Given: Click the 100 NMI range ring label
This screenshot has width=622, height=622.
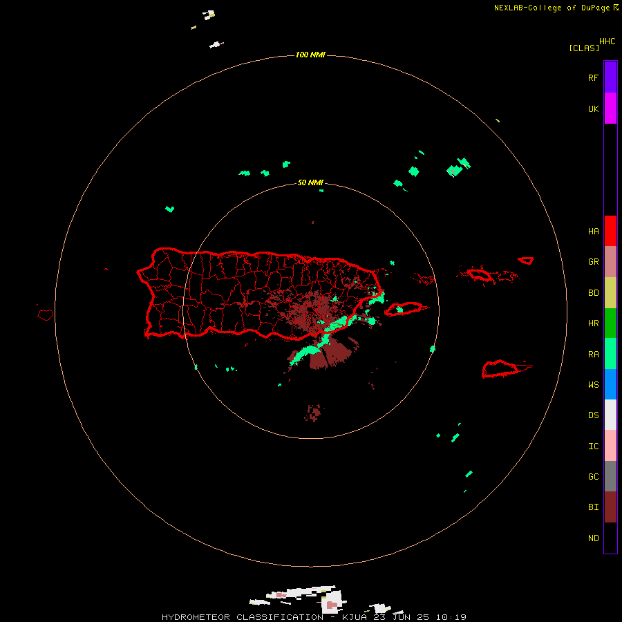Looking at the screenshot, I should pos(310,55).
